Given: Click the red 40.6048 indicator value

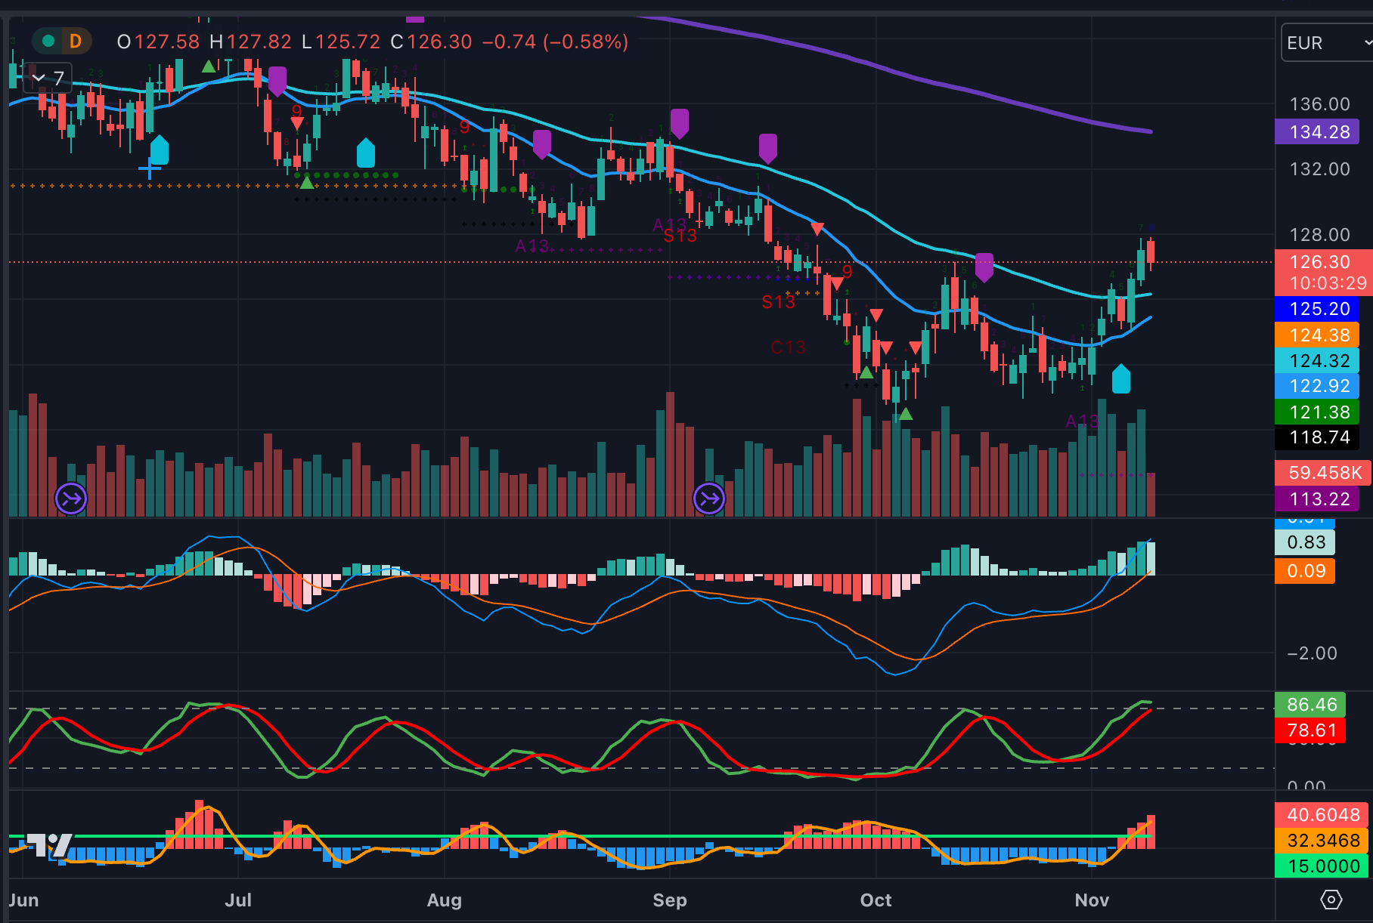Looking at the screenshot, I should click(1322, 815).
